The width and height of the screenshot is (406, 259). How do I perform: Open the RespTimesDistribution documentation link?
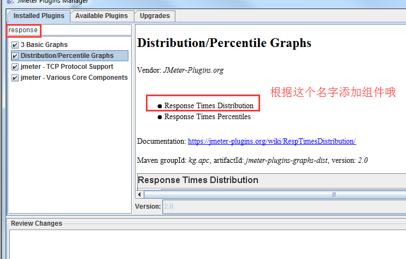(x=272, y=141)
